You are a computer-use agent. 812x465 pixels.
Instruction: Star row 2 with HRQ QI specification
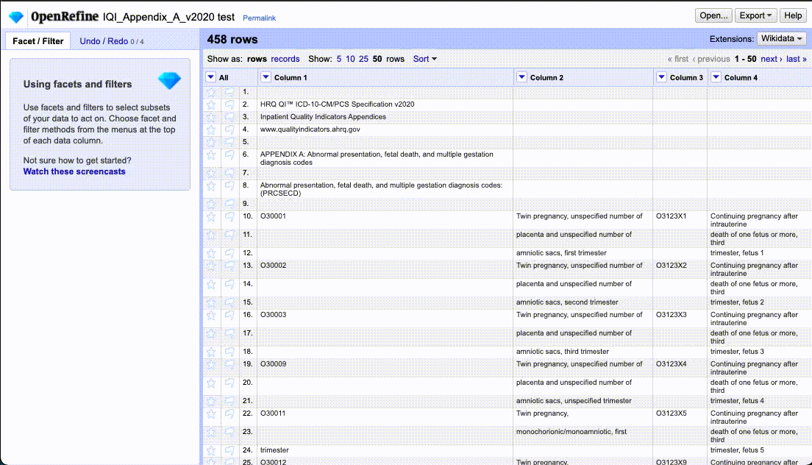(x=211, y=104)
